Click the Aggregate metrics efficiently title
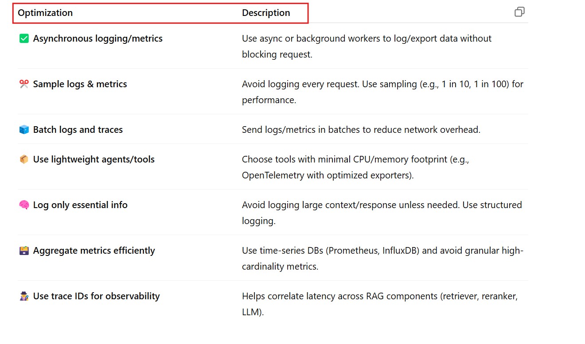Image resolution: width=585 pixels, height=344 pixels. click(x=94, y=251)
